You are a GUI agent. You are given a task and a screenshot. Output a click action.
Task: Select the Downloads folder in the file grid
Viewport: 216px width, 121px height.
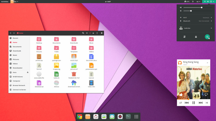[74, 39]
